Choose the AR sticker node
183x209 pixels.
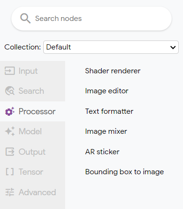(x=102, y=152)
